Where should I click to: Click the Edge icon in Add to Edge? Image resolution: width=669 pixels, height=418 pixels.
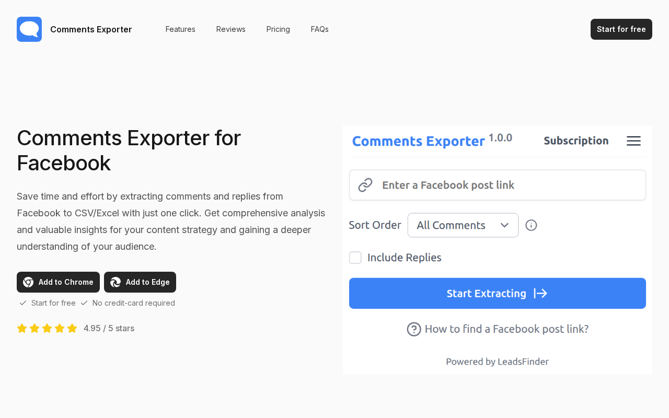click(x=116, y=282)
